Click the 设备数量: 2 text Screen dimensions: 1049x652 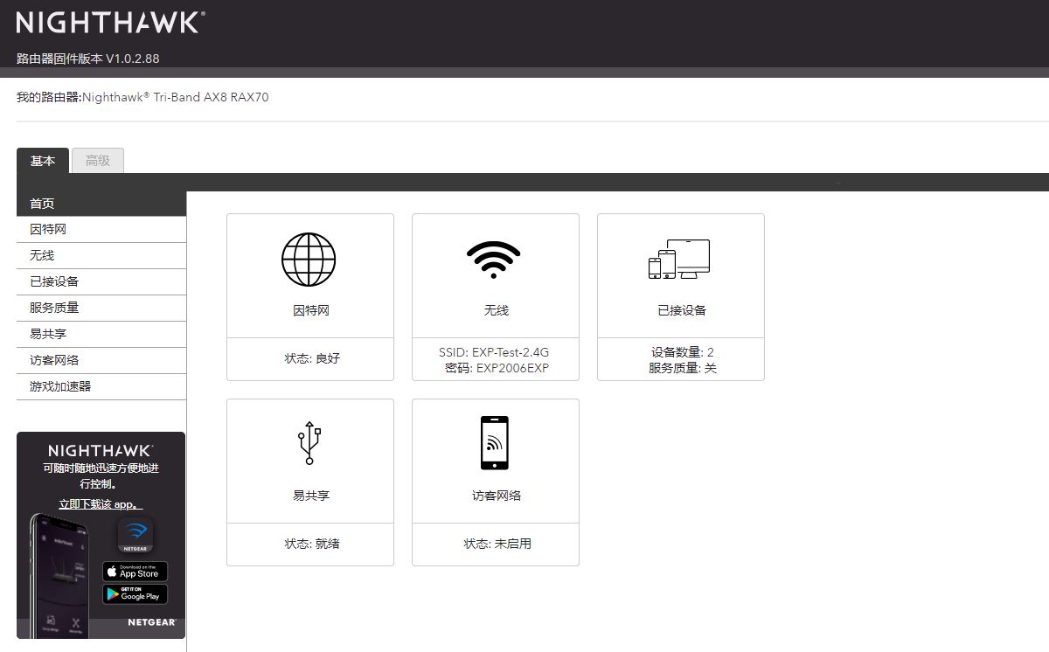(x=682, y=352)
